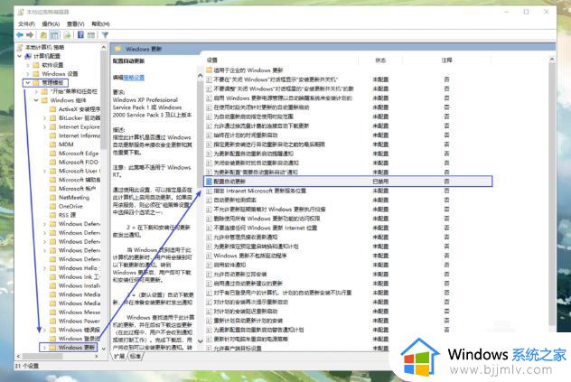This screenshot has width=571, height=382.
Task: Select the Windows Ink tree folder
Action: coord(79,276)
